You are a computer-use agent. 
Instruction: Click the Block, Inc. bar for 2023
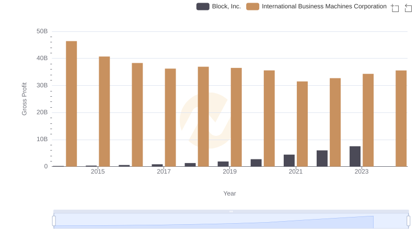(355, 156)
